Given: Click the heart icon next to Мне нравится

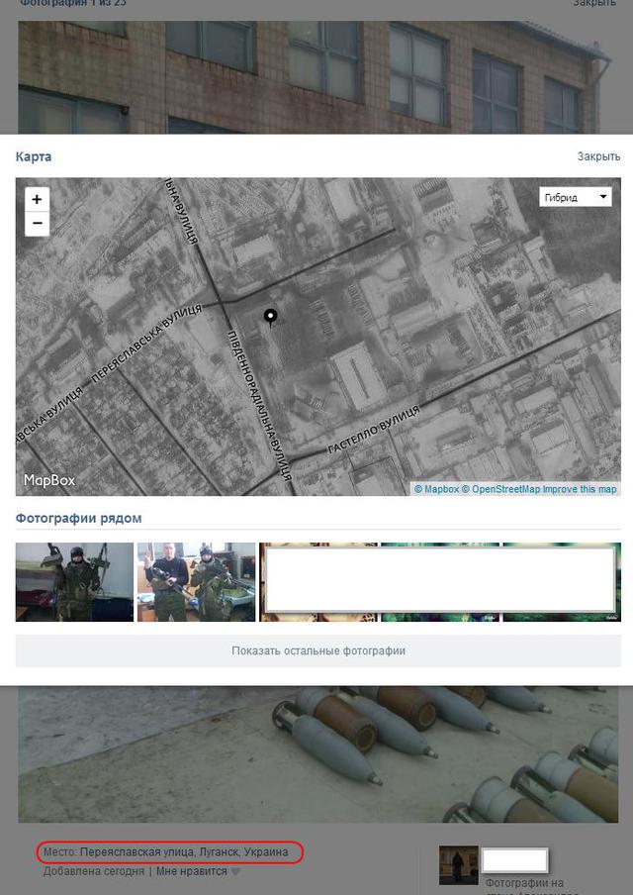Looking at the screenshot, I should (x=235, y=872).
